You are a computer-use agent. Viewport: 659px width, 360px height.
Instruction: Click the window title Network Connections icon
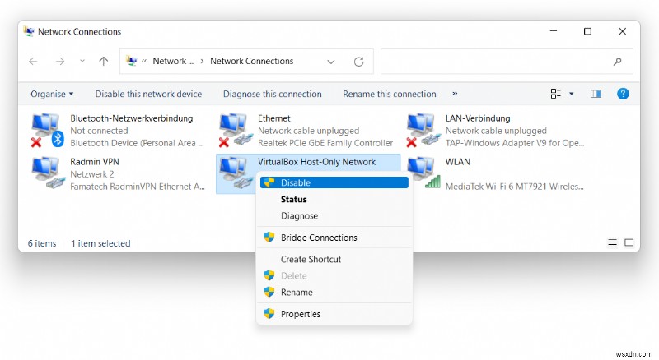tap(29, 31)
